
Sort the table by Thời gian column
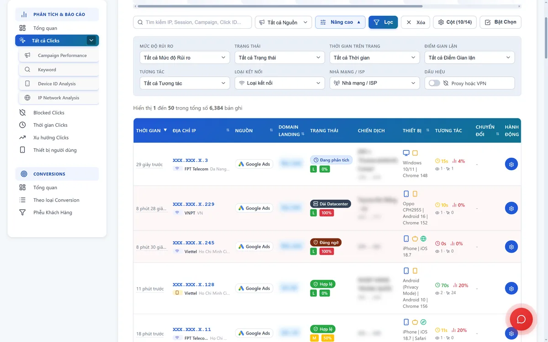coord(152,130)
